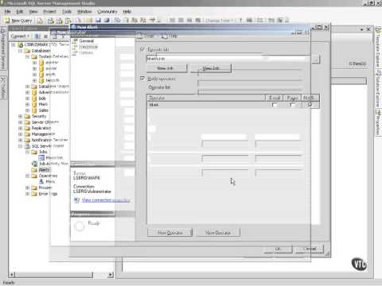Viewport: 382px width, 286px height.
Task: Open the Project menu
Action: click(49, 12)
